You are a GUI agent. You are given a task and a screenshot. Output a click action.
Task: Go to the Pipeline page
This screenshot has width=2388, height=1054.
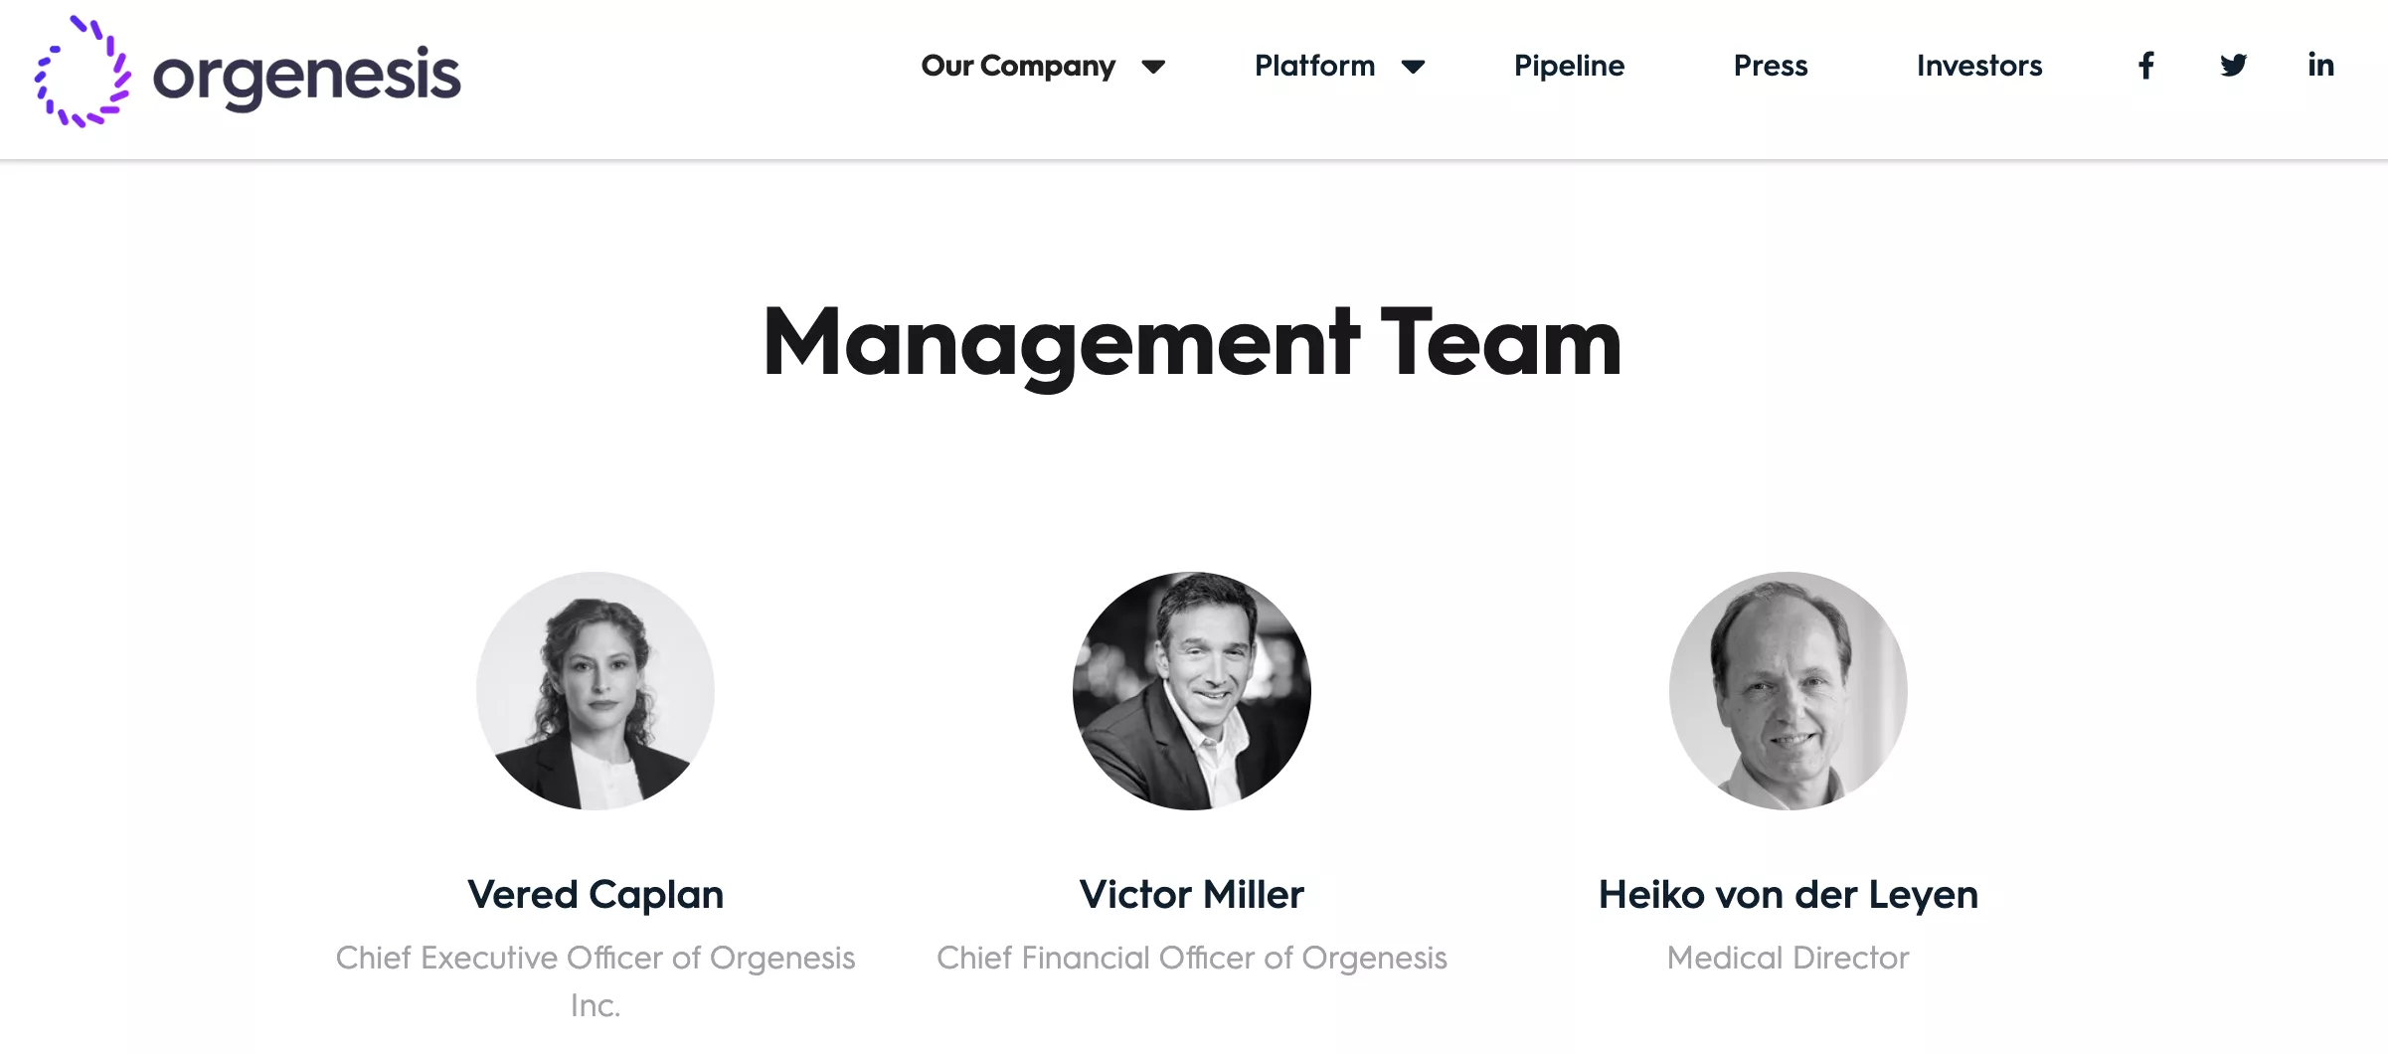tap(1569, 66)
